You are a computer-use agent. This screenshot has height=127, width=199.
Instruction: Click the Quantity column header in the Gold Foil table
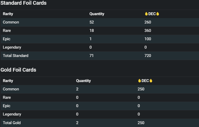coord(83,81)
